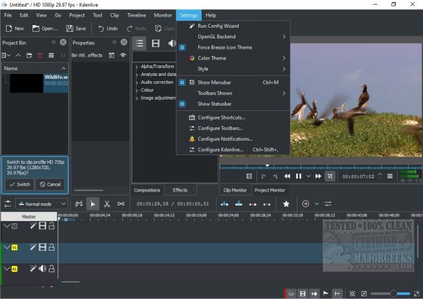Select the arrow selection tool
This screenshot has height=299, width=423.
click(x=93, y=204)
